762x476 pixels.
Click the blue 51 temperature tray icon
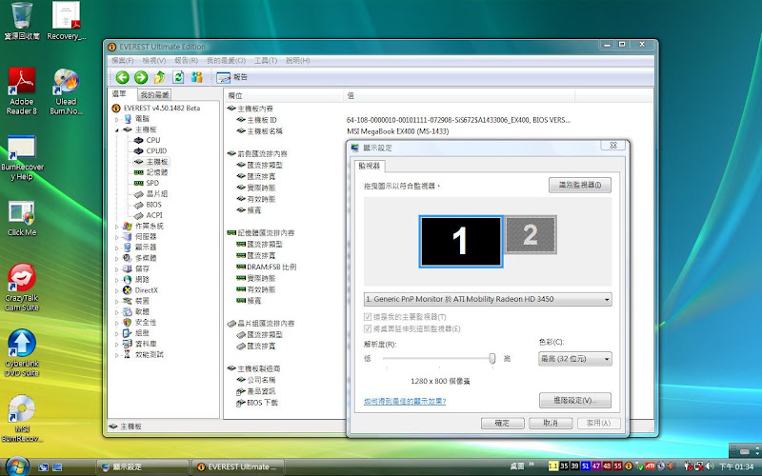(x=586, y=466)
